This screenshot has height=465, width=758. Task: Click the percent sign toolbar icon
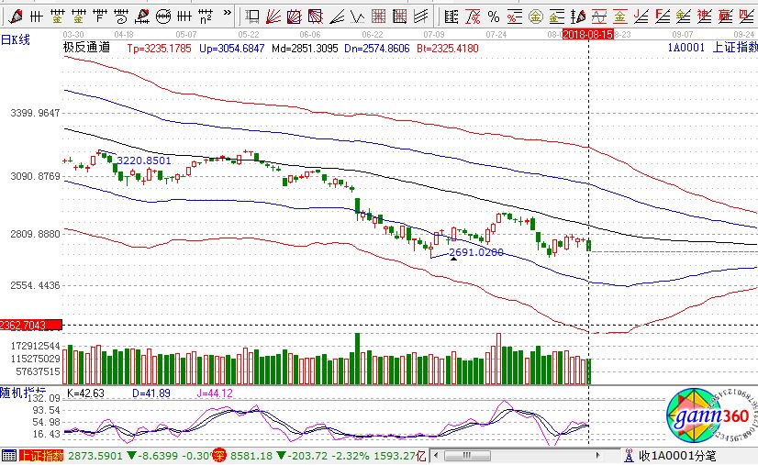495,17
